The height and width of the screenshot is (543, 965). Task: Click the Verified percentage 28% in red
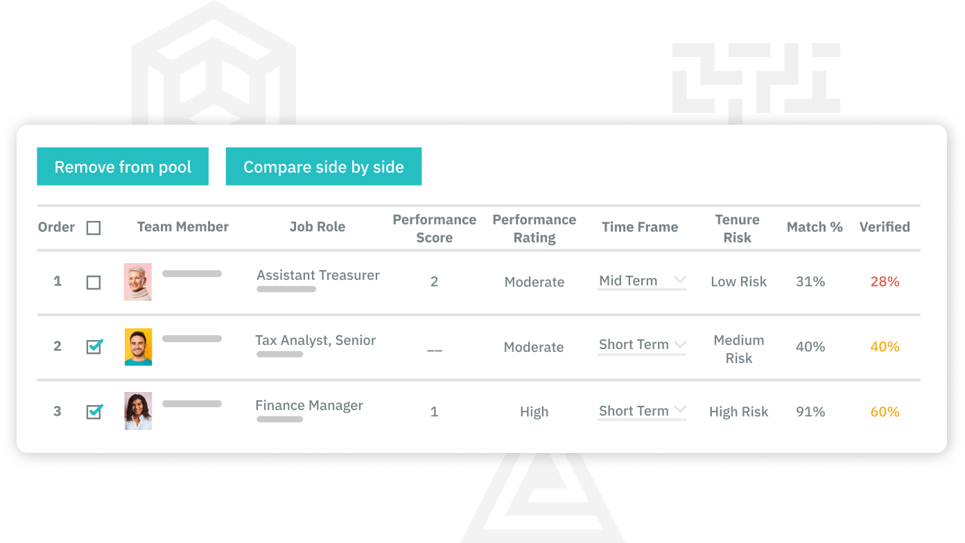pyautogui.click(x=886, y=282)
